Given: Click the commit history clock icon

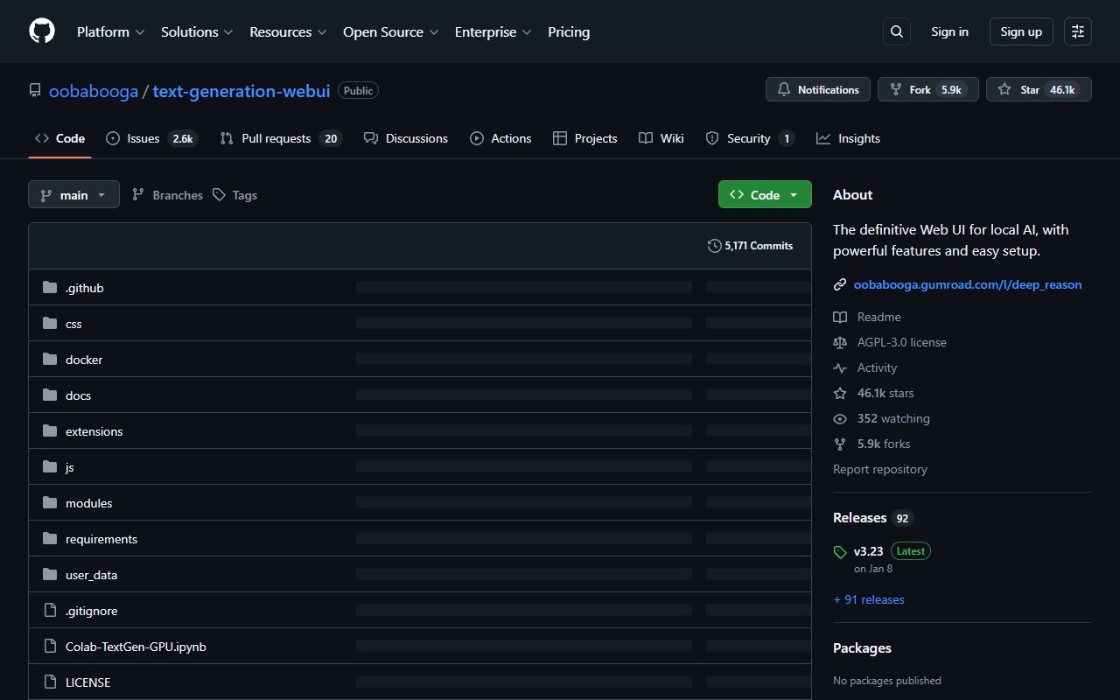Looking at the screenshot, I should (x=715, y=246).
